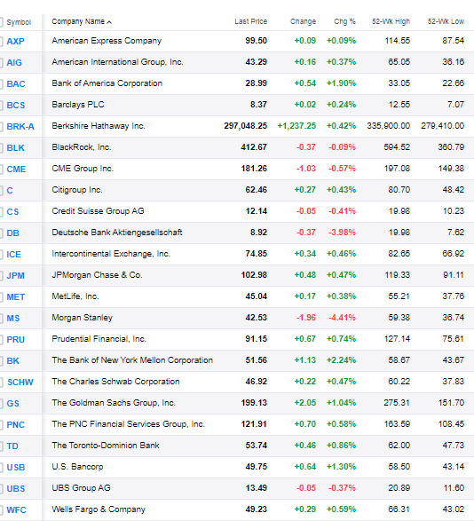Tick the checkbox beside JPM

(1, 275)
